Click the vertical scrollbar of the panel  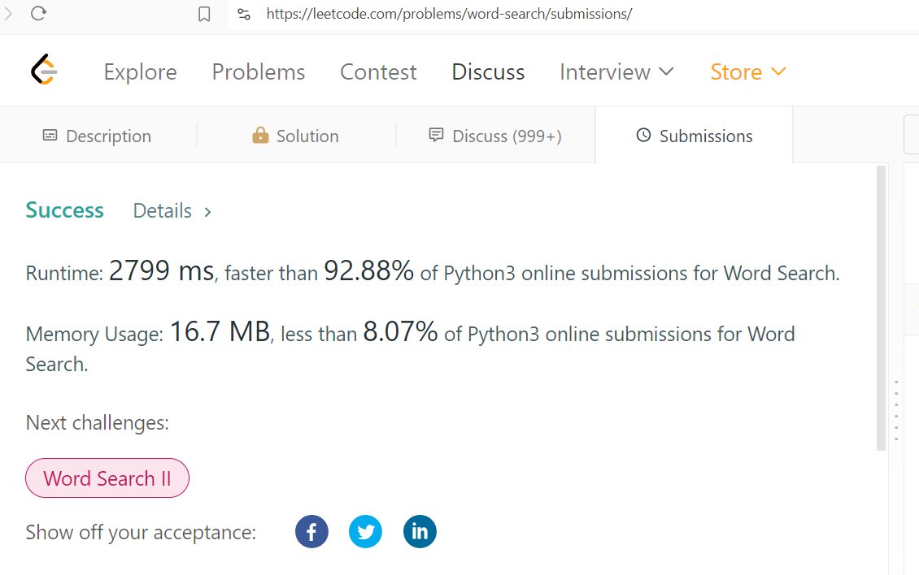881,308
